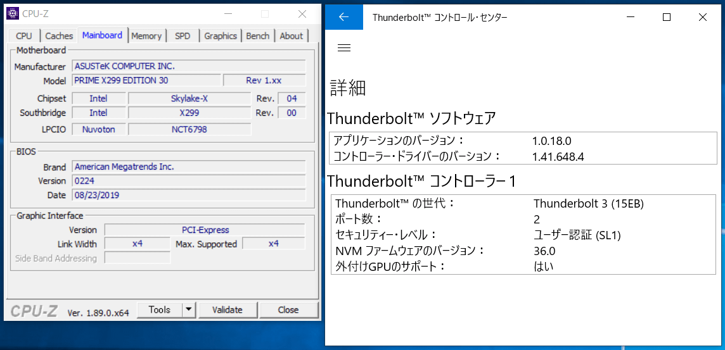Switch to the Caches tab
Image resolution: width=725 pixels, height=350 pixels.
59,35
